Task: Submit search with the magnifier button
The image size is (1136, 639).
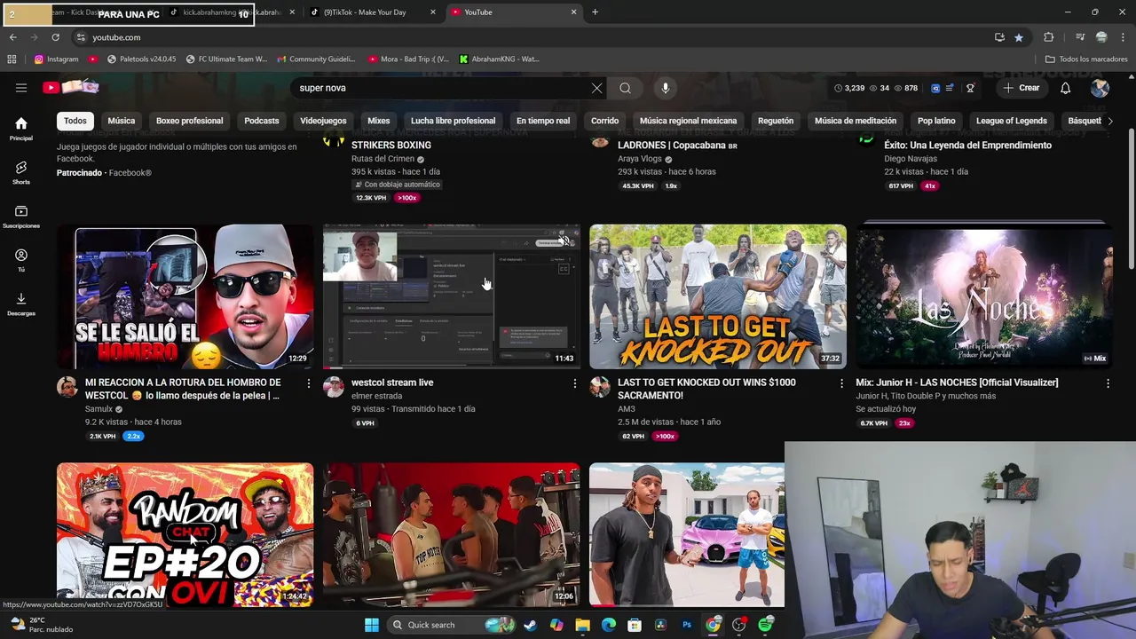Action: click(626, 88)
